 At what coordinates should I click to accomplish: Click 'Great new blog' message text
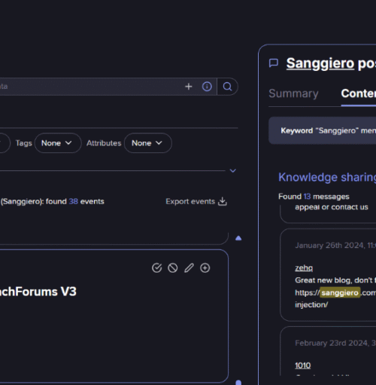coord(335,280)
